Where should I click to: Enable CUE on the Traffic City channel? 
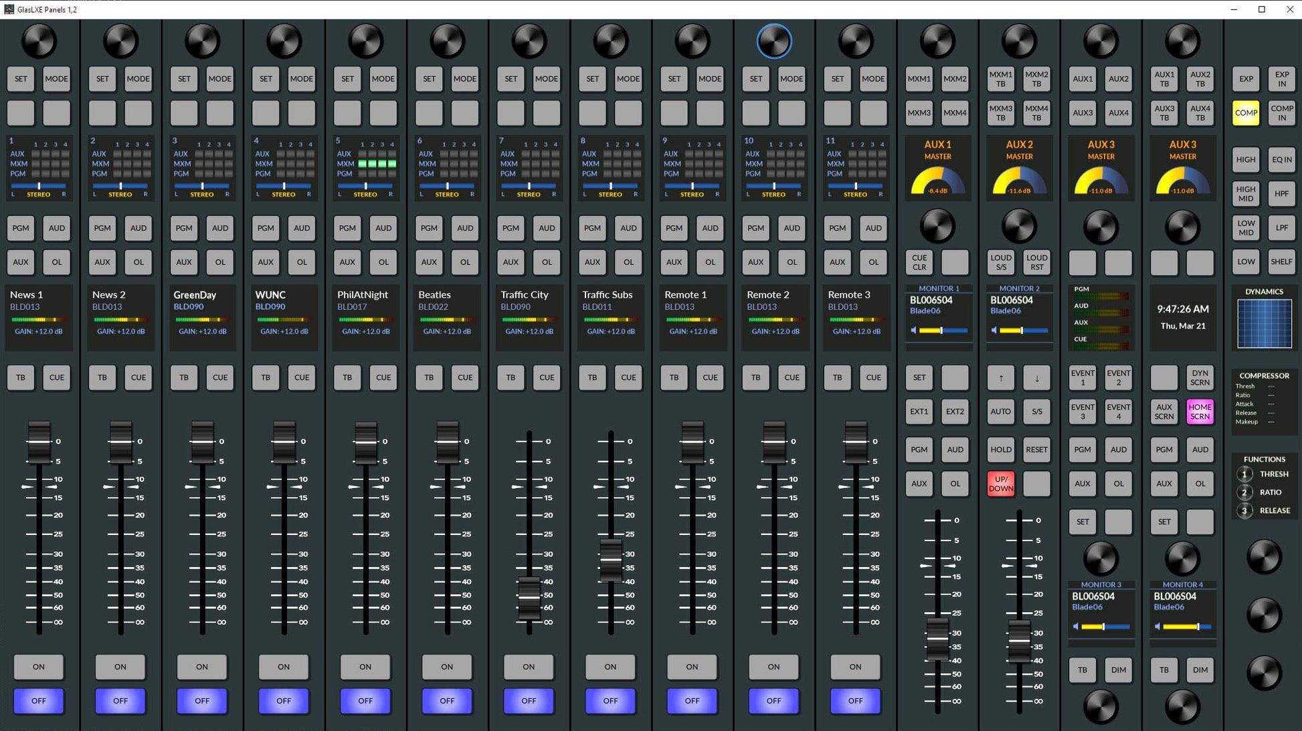pos(547,377)
